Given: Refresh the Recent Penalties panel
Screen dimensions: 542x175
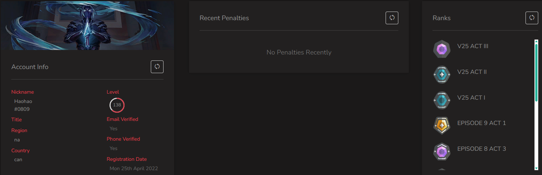Looking at the screenshot, I should click(x=392, y=18).
